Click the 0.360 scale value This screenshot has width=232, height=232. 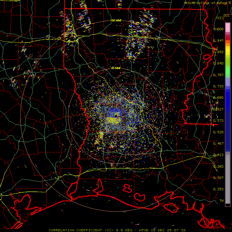coord(218,166)
